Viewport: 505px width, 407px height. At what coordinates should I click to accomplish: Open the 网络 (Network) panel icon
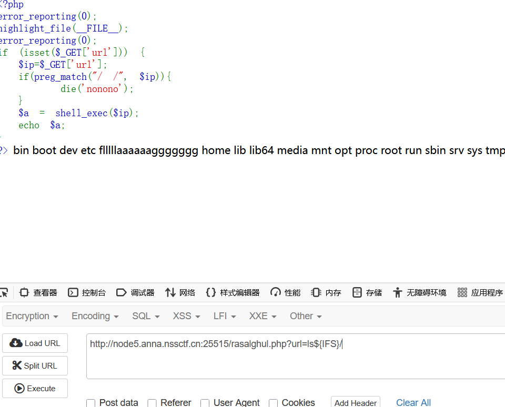click(x=171, y=292)
